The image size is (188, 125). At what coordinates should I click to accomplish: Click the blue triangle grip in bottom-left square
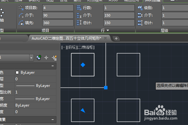(x=83, y=111)
